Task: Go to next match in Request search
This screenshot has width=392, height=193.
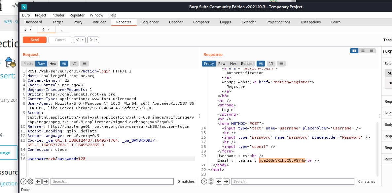Action: (46, 181)
